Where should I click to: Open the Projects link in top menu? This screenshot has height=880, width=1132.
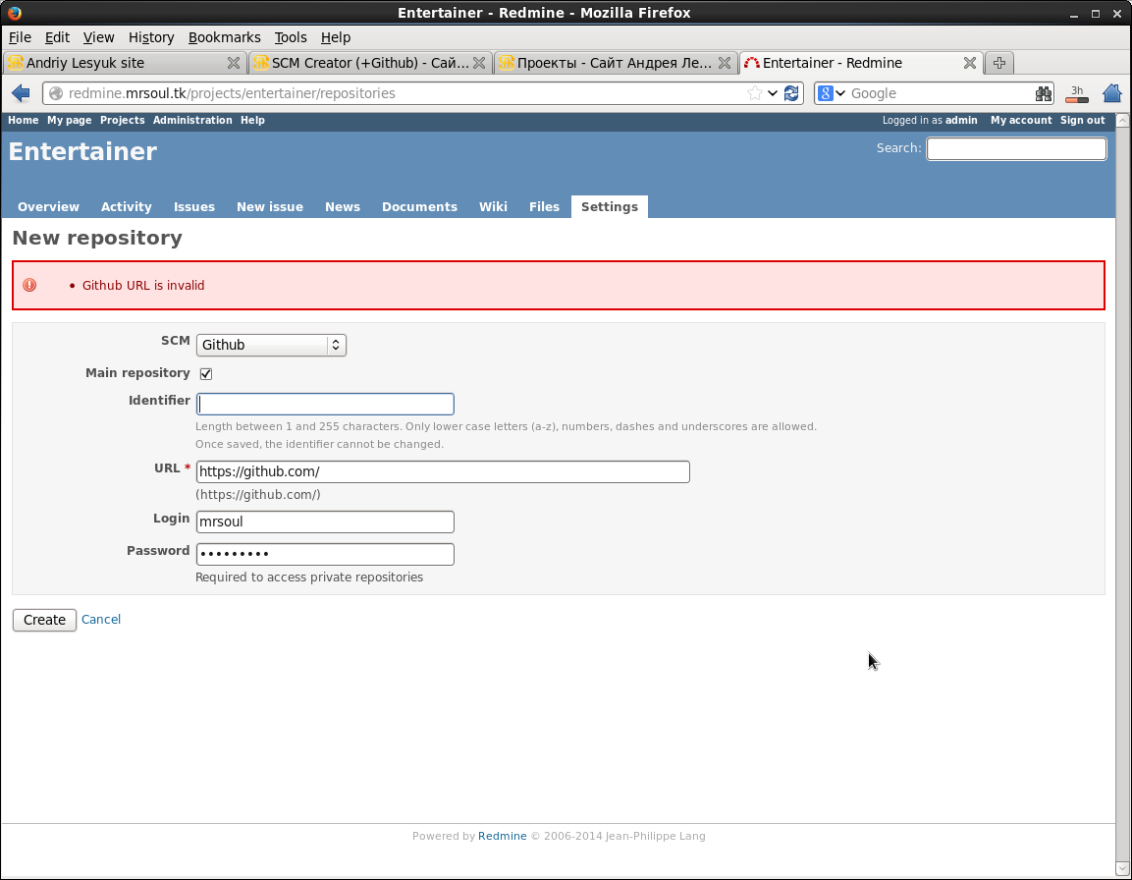click(x=122, y=121)
